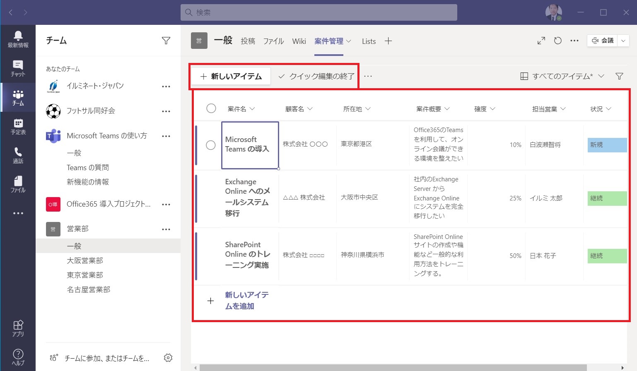Start a meeting with 会議 button
The height and width of the screenshot is (371, 637).
coord(603,41)
